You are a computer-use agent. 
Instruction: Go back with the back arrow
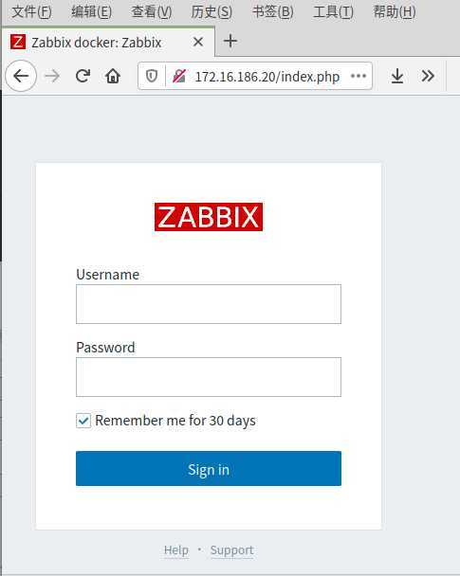pyautogui.click(x=21, y=76)
